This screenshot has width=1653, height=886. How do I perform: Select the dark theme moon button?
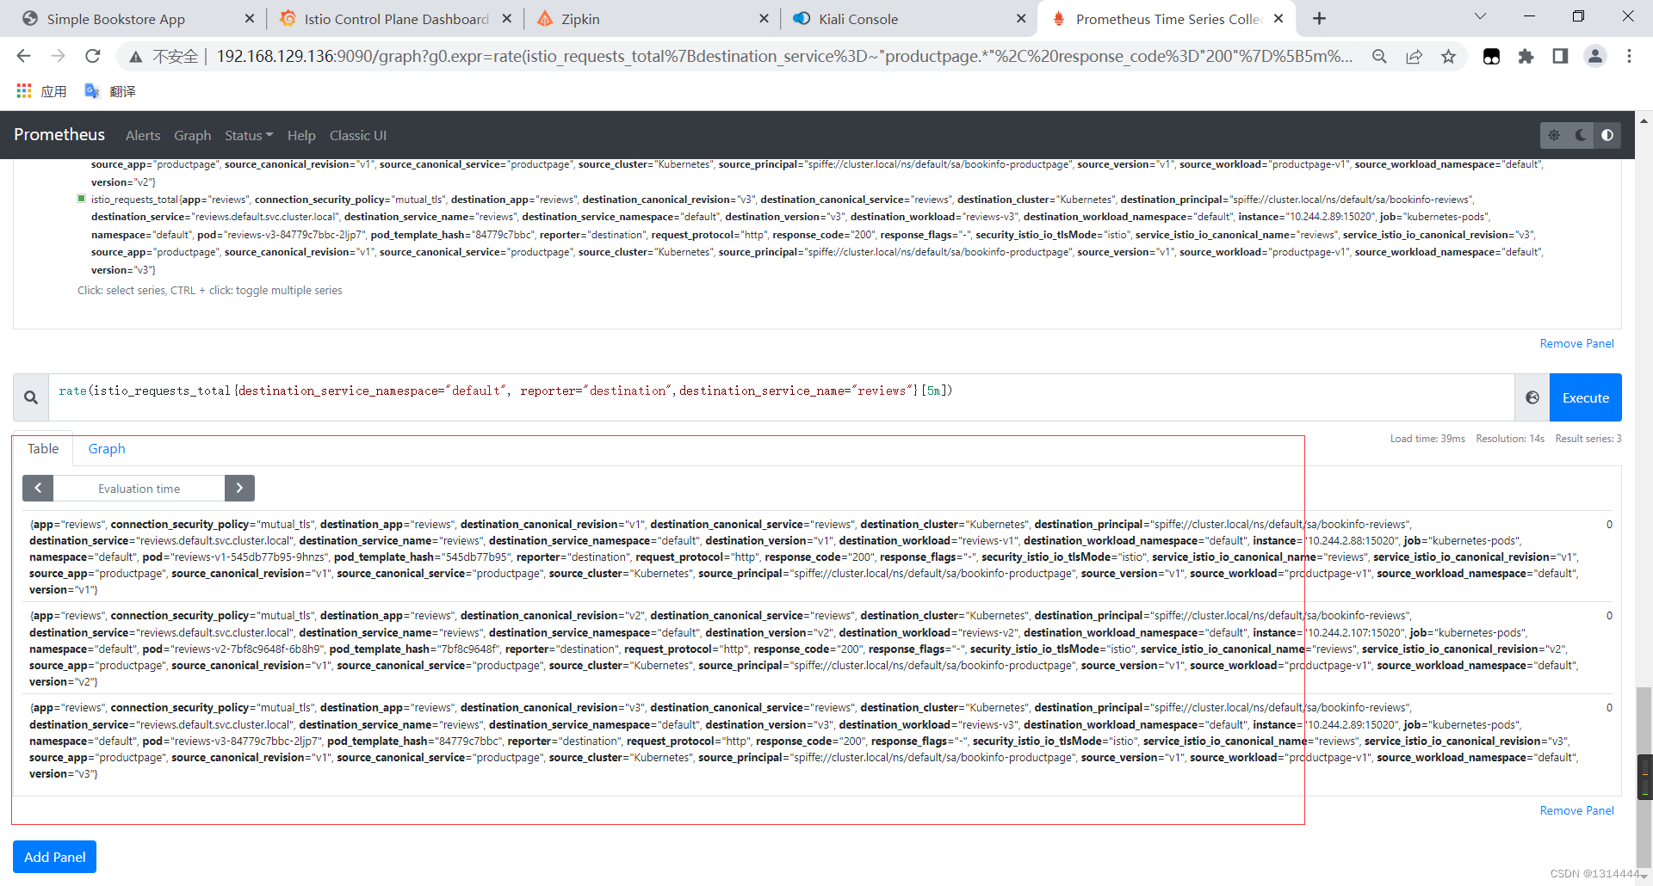tap(1581, 135)
